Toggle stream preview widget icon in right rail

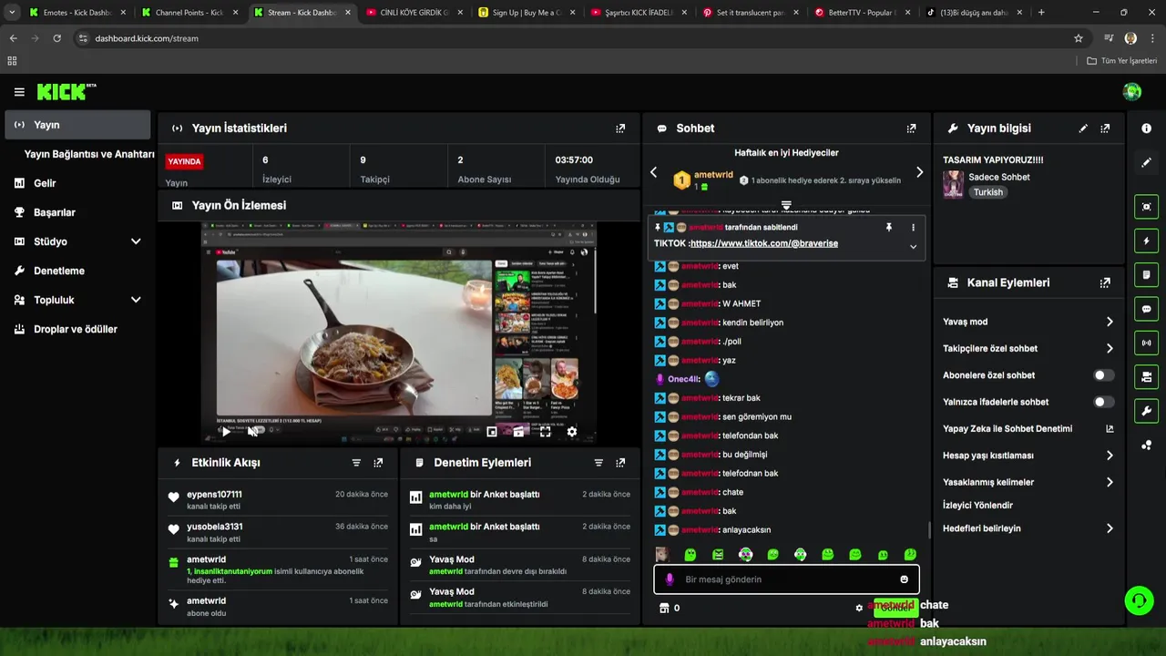1146,207
